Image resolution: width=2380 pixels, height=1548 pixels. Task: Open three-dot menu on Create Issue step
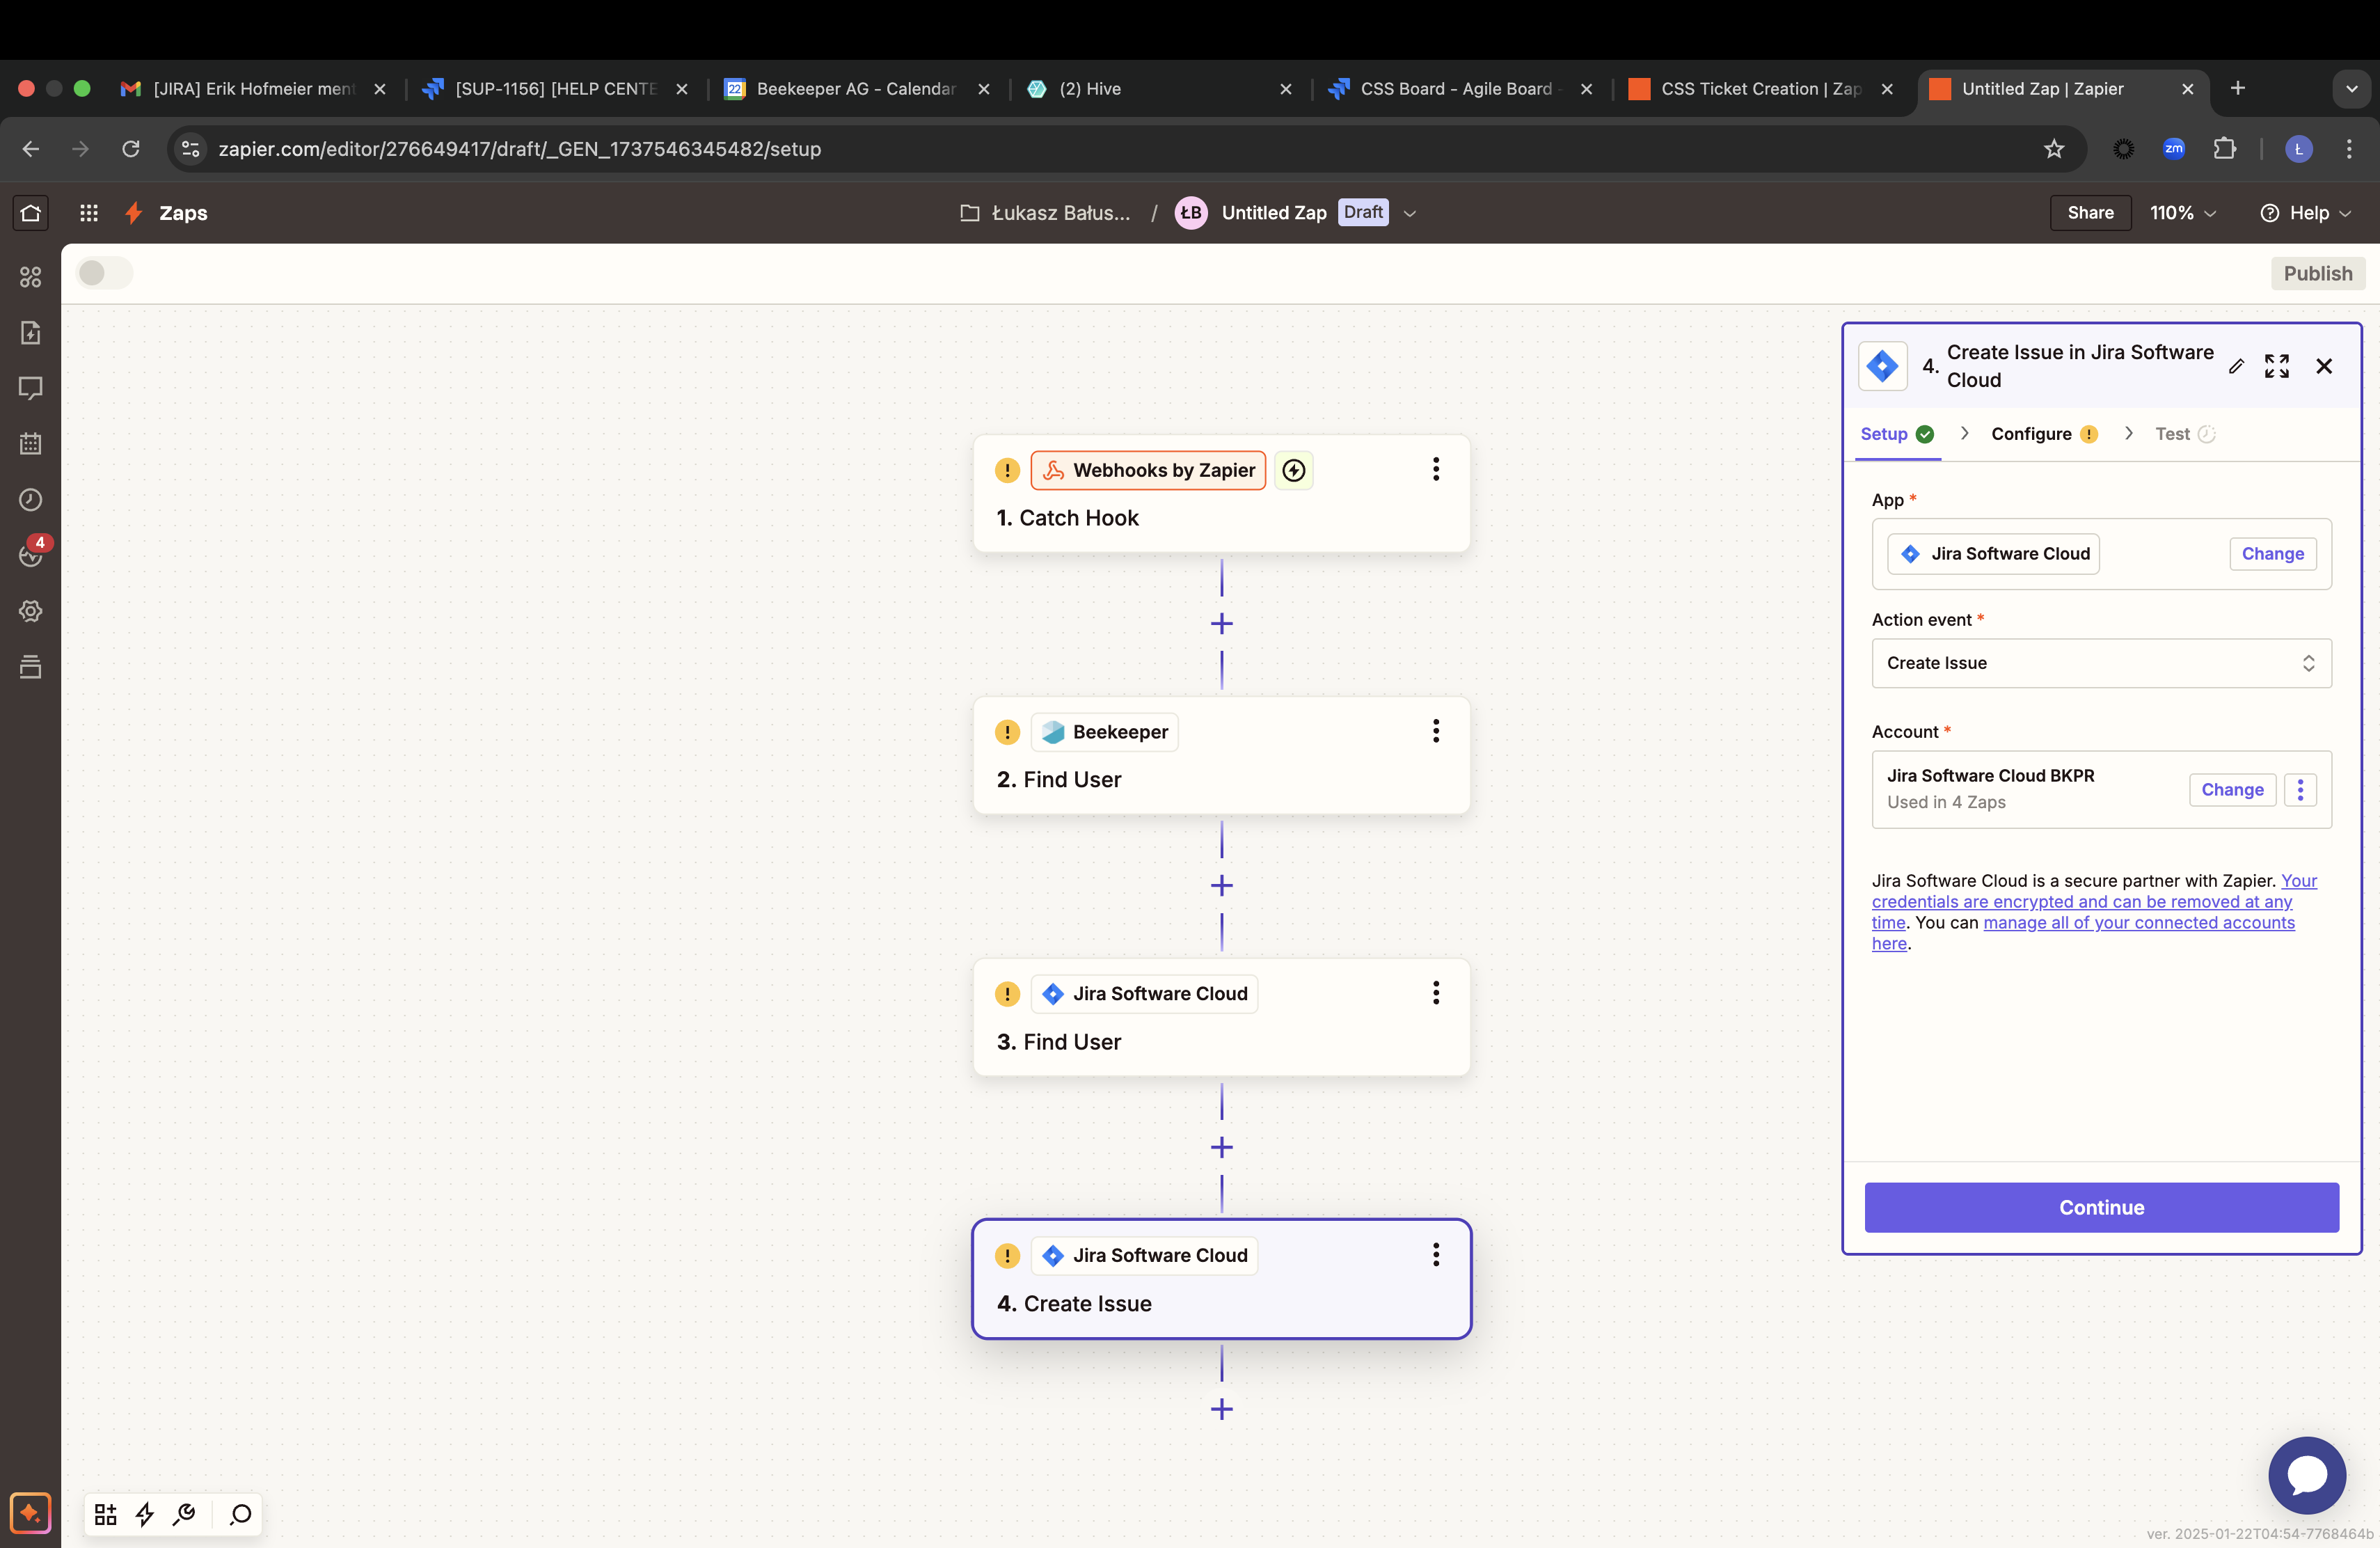[x=1436, y=1255]
